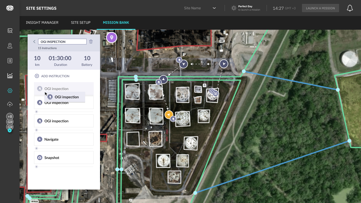
Task: Go back using the left chevron arrow
Action: click(x=34, y=42)
